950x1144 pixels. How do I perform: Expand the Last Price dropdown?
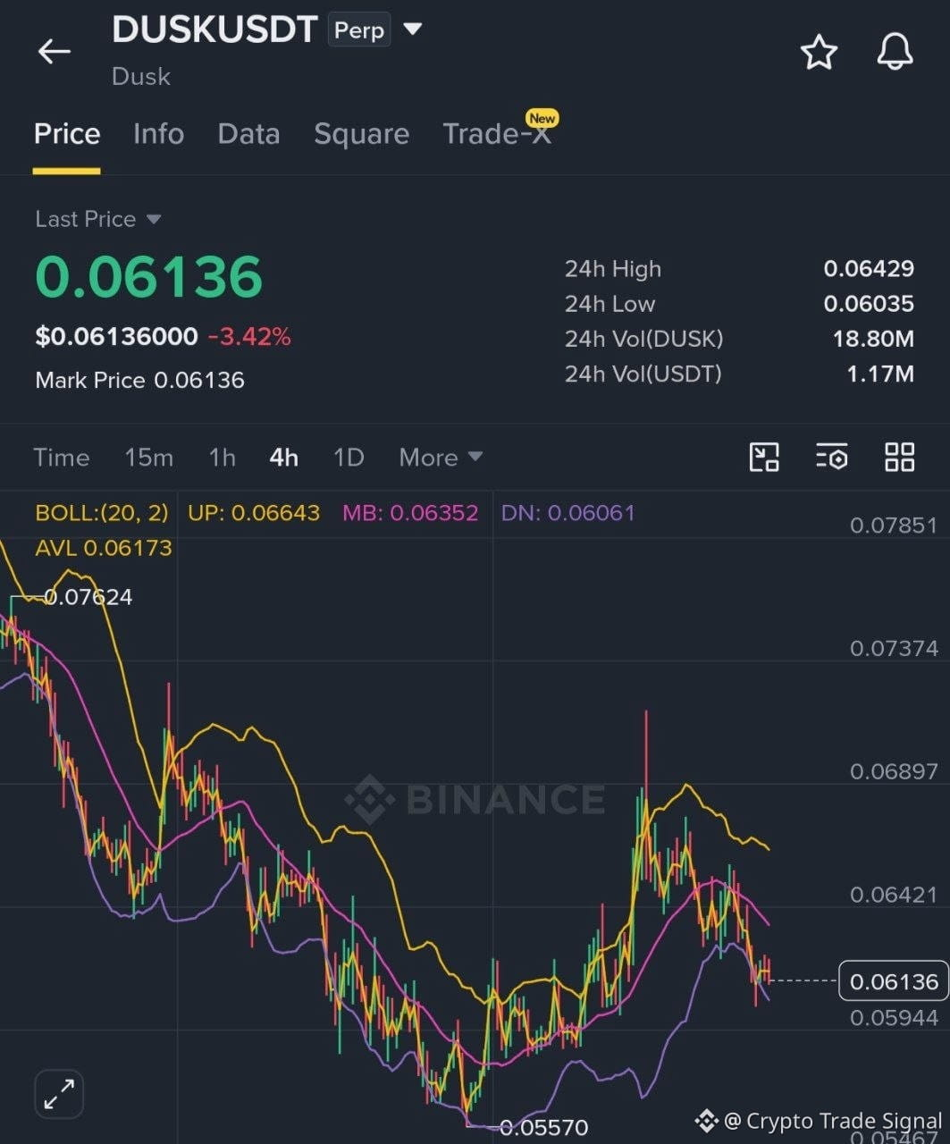[x=153, y=219]
